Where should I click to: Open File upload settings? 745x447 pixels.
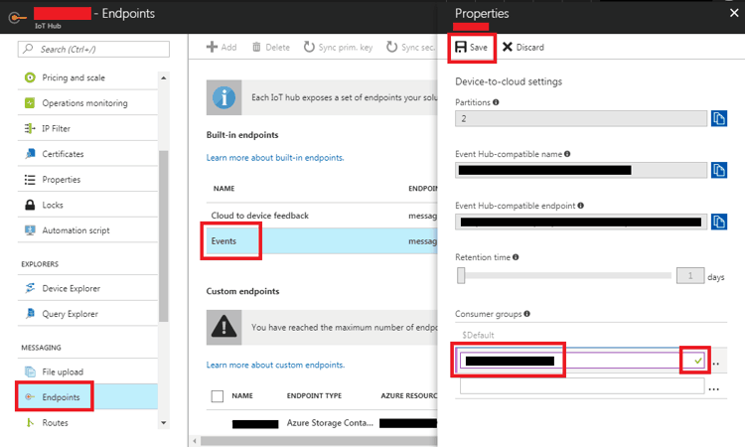pos(64,372)
